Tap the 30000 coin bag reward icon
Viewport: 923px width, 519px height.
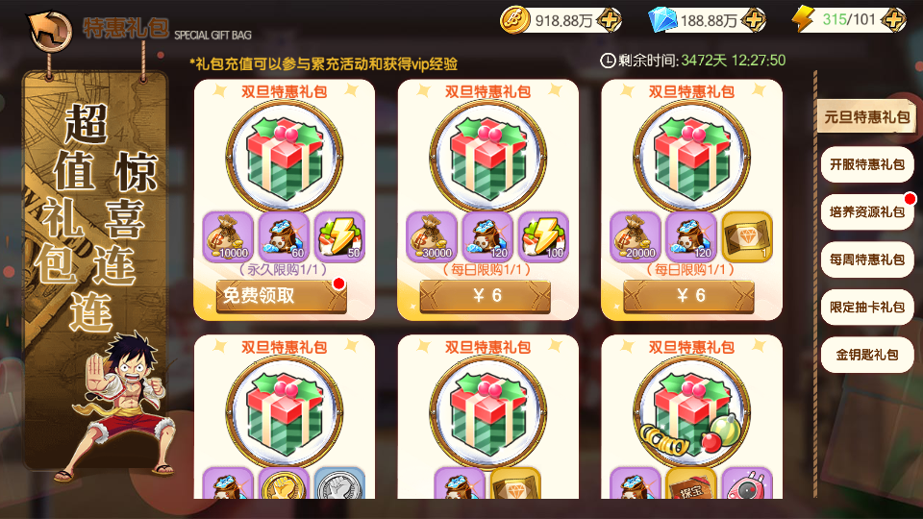(432, 236)
